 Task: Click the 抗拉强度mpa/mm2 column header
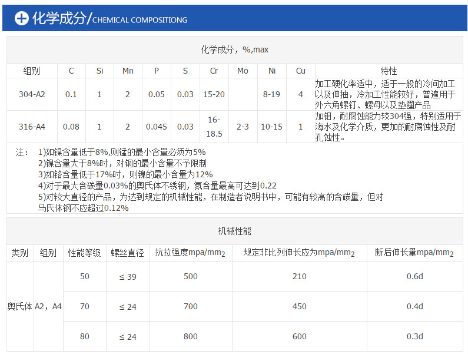(190, 253)
